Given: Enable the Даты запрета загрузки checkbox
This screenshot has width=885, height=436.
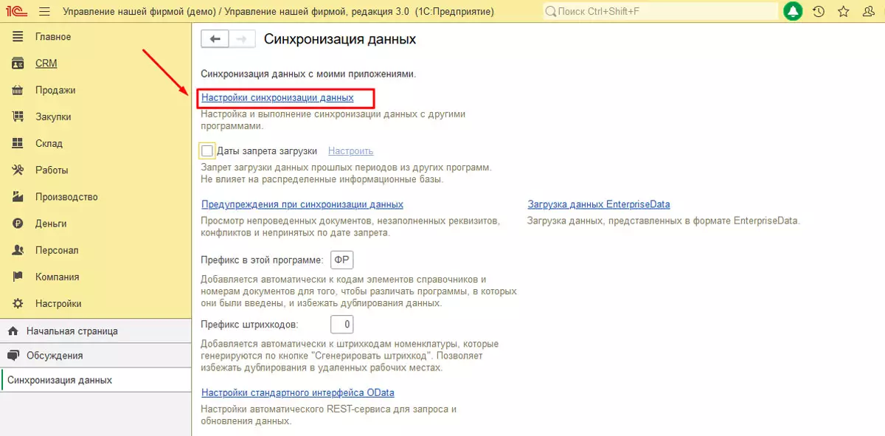Looking at the screenshot, I should (207, 150).
